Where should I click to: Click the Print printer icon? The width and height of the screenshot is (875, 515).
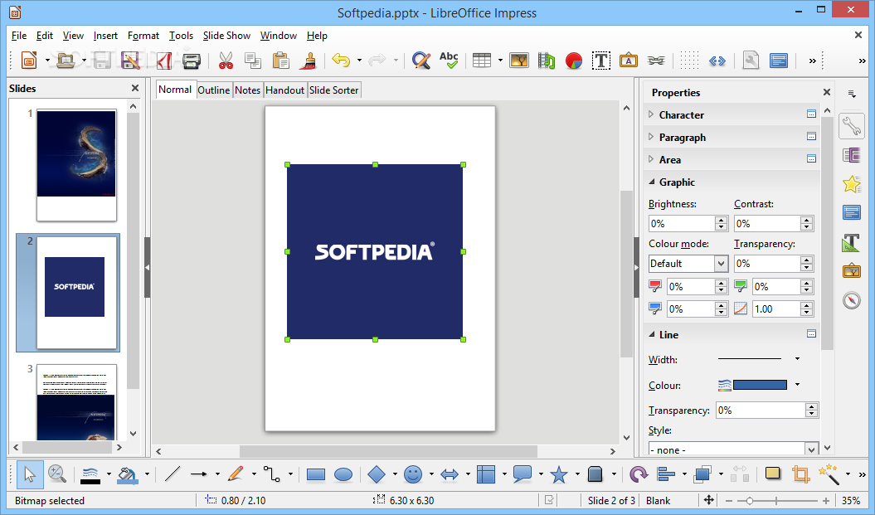click(192, 61)
